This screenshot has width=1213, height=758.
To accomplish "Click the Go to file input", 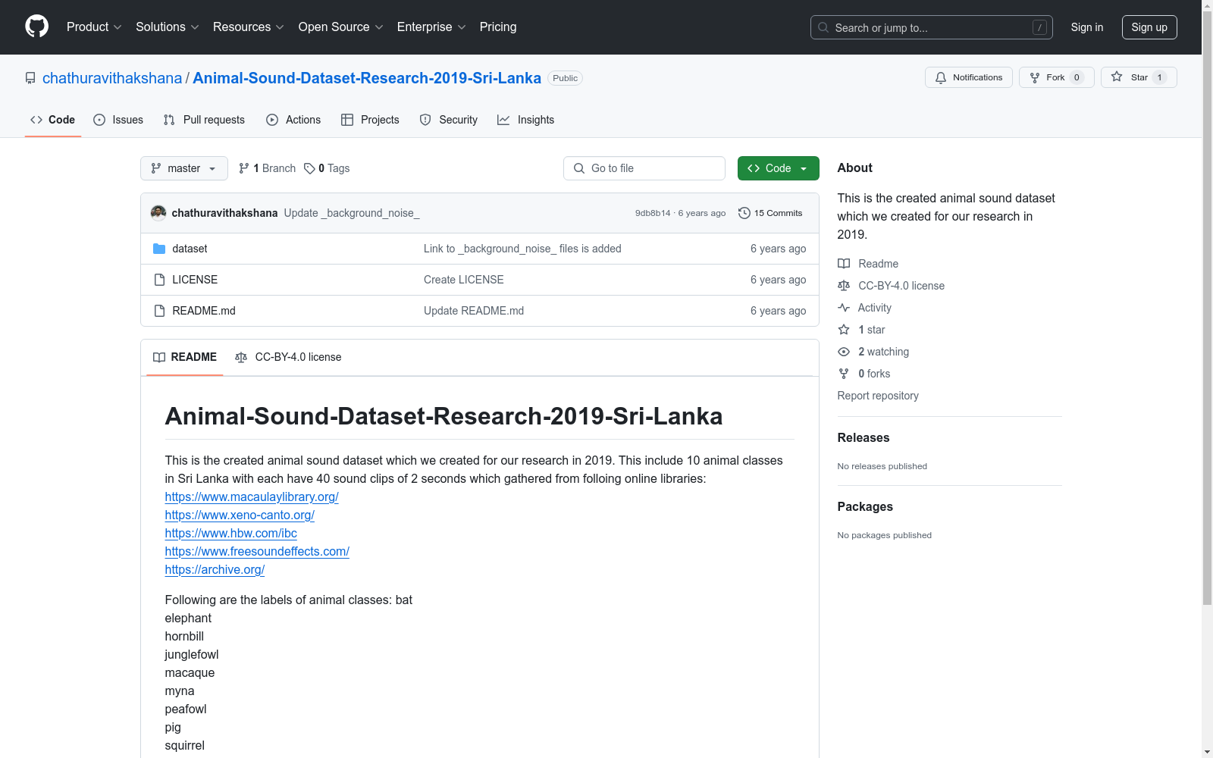I will 644,168.
